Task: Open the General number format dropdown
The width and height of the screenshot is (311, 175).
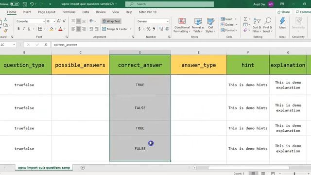Action: coord(168,21)
